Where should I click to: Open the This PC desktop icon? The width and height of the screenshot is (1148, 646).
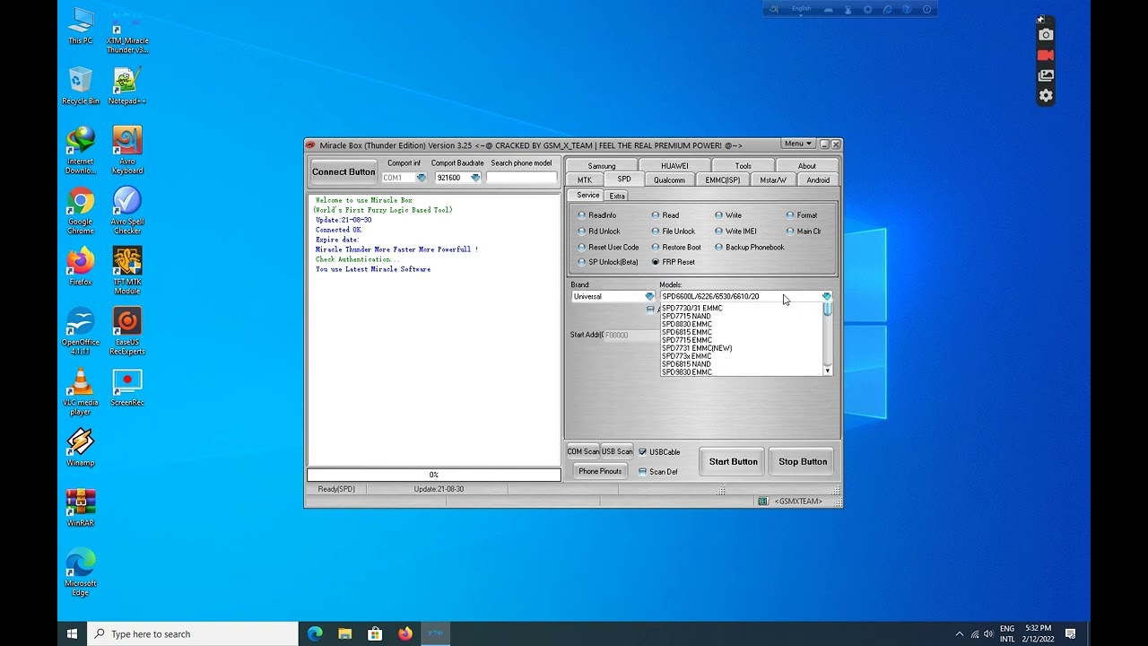click(81, 26)
